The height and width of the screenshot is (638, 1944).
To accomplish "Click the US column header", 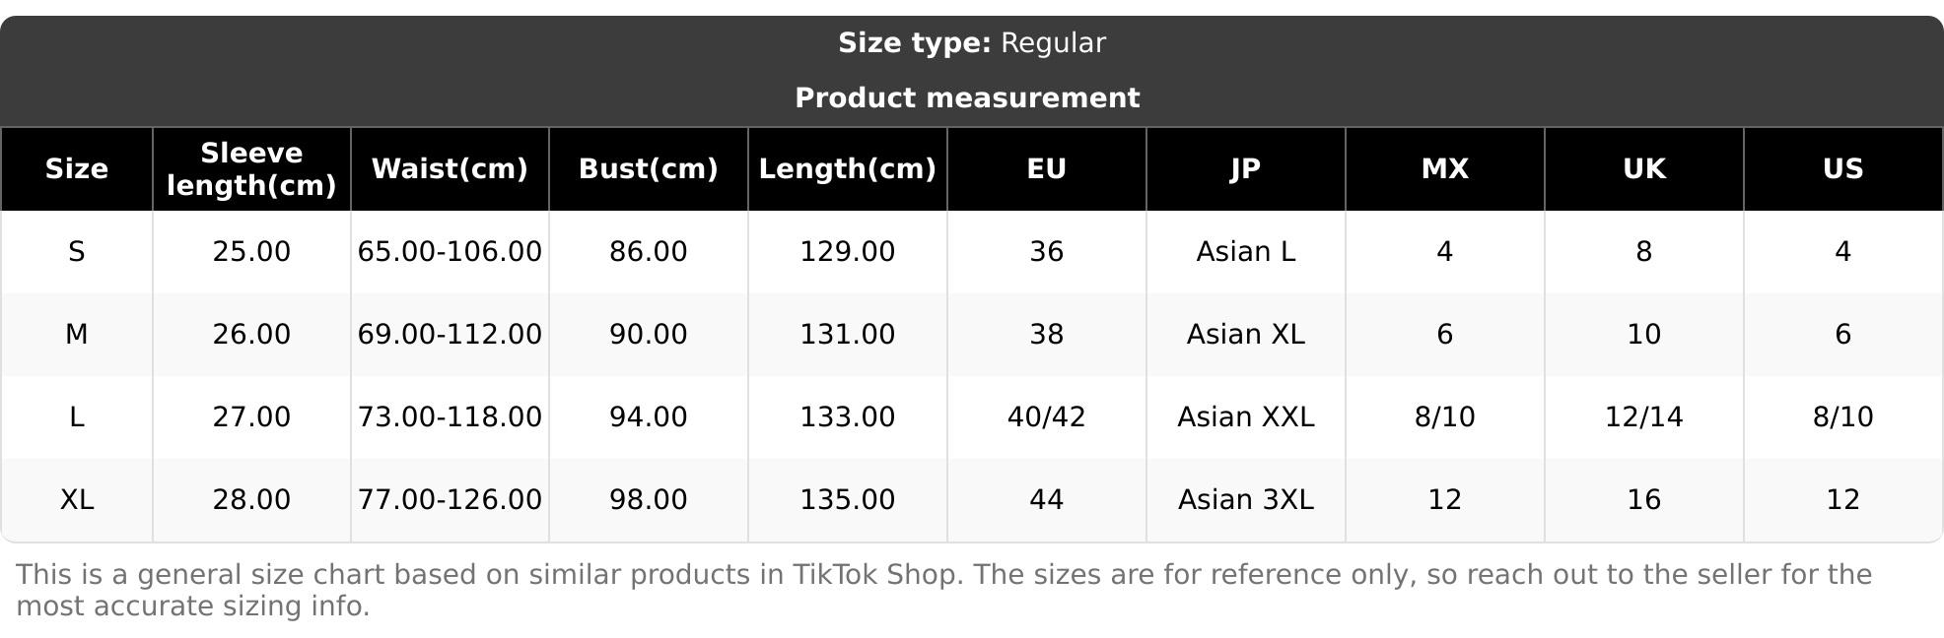I will coord(1842,169).
